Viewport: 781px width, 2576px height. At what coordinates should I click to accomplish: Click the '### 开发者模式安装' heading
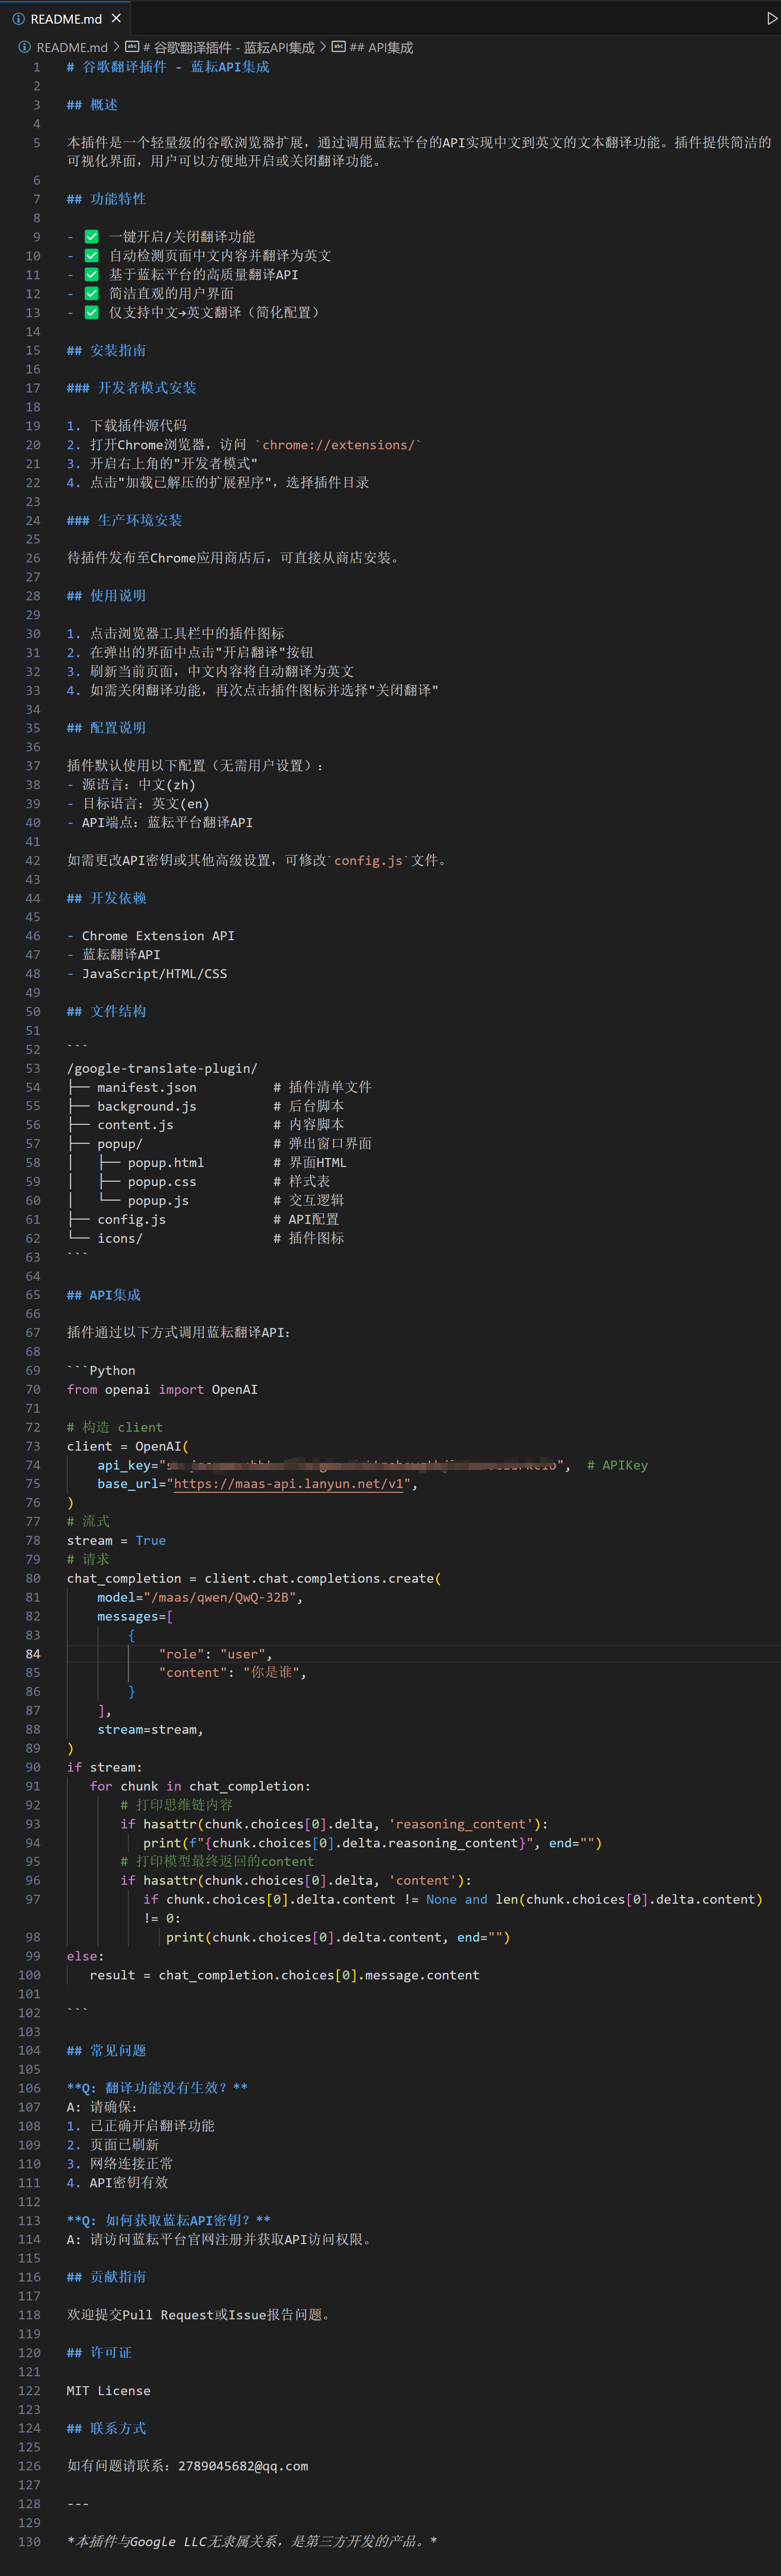[131, 388]
